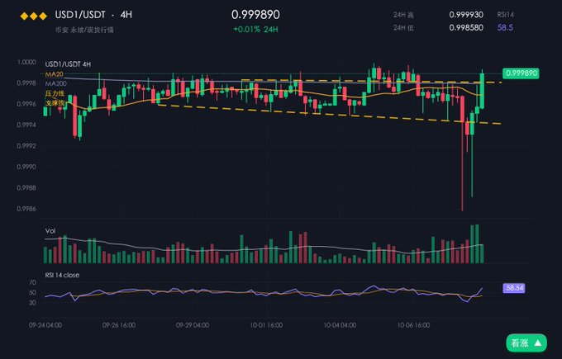The height and width of the screenshot is (359, 562).
Task: Click the 10-01 16:00 time axis label
Action: coord(266,325)
